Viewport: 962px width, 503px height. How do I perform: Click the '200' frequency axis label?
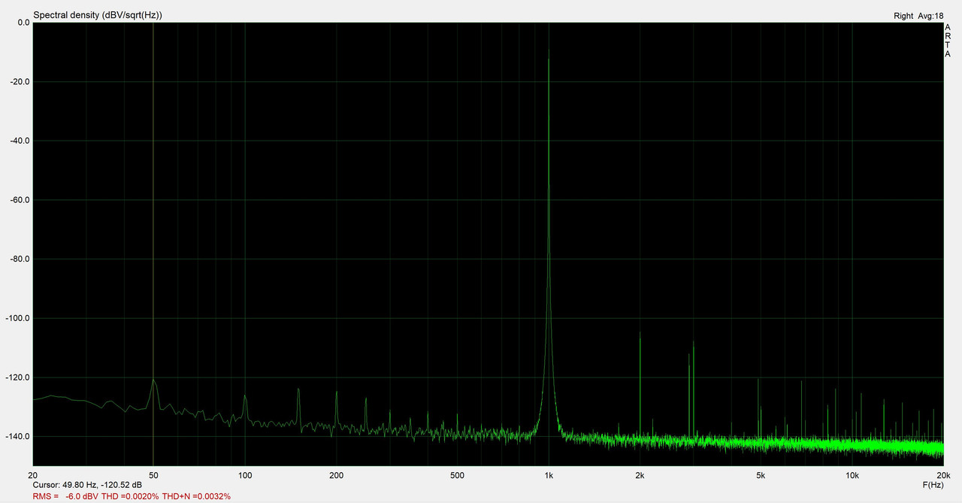(336, 476)
